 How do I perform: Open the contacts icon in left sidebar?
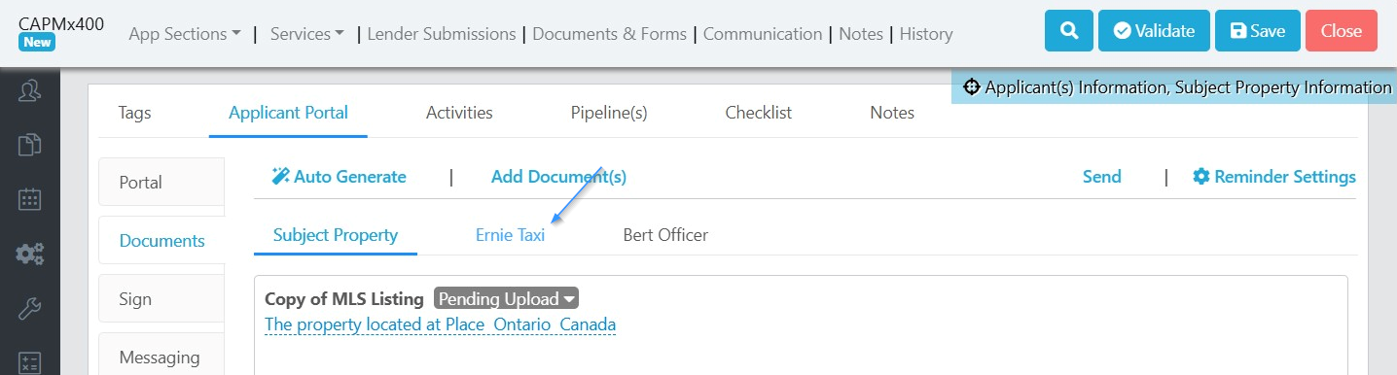tap(29, 90)
